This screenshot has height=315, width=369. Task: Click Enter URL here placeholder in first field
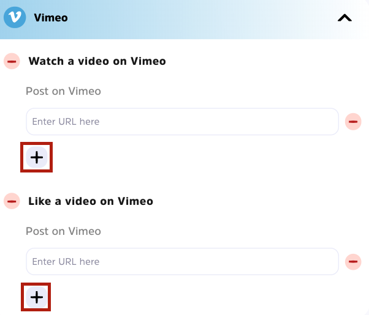click(66, 122)
